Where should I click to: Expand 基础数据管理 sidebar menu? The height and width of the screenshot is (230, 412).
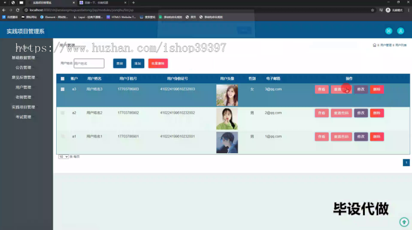[23, 58]
